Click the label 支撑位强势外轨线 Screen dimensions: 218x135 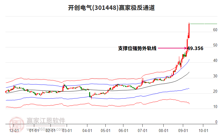[137, 48]
